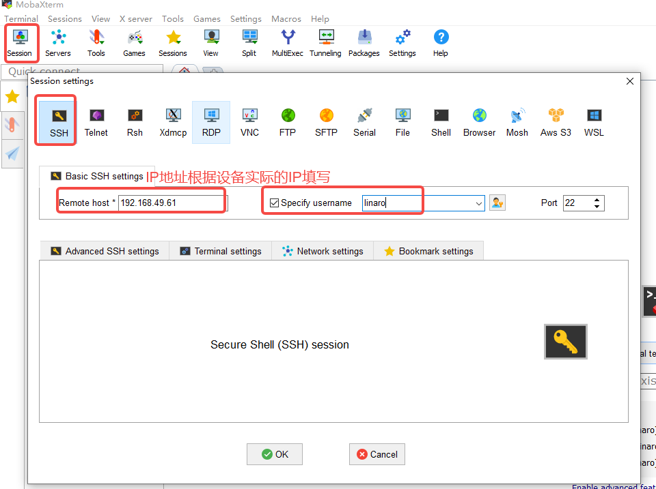Decrease the Port number with down arrow
Screen dimensions: 656x489
597,206
